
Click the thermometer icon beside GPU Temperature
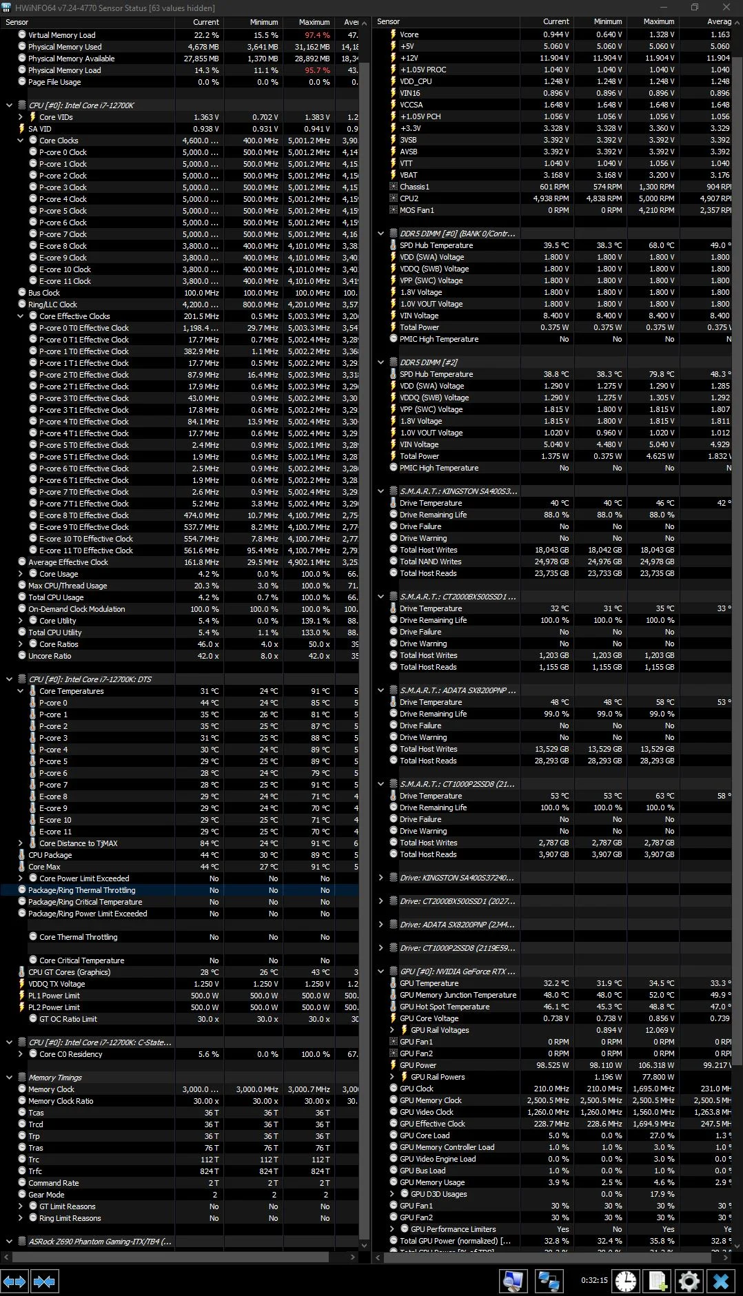(393, 983)
